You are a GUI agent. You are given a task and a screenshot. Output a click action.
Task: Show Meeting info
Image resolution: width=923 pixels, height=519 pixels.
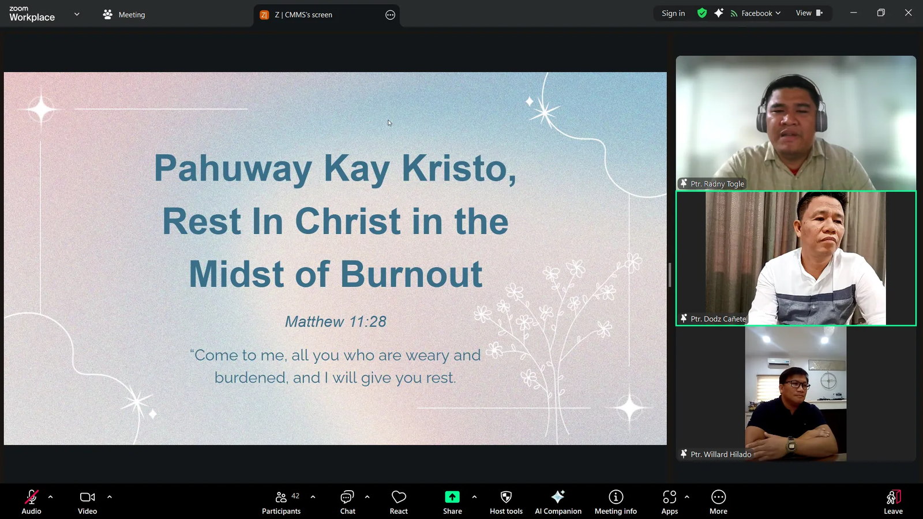tap(616, 502)
